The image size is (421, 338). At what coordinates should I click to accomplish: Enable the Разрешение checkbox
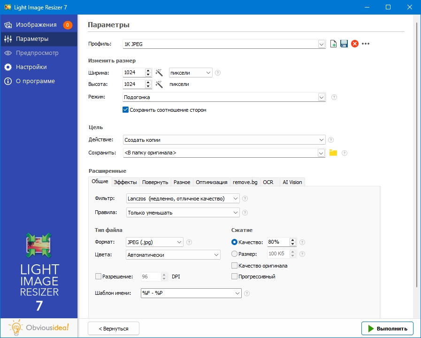tap(98, 277)
